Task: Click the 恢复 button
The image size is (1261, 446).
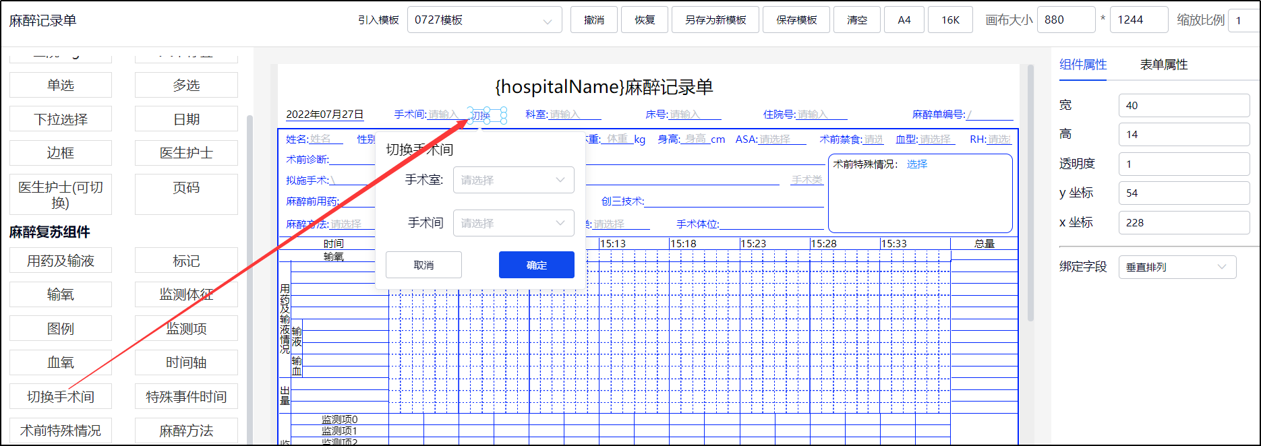Action: (645, 20)
